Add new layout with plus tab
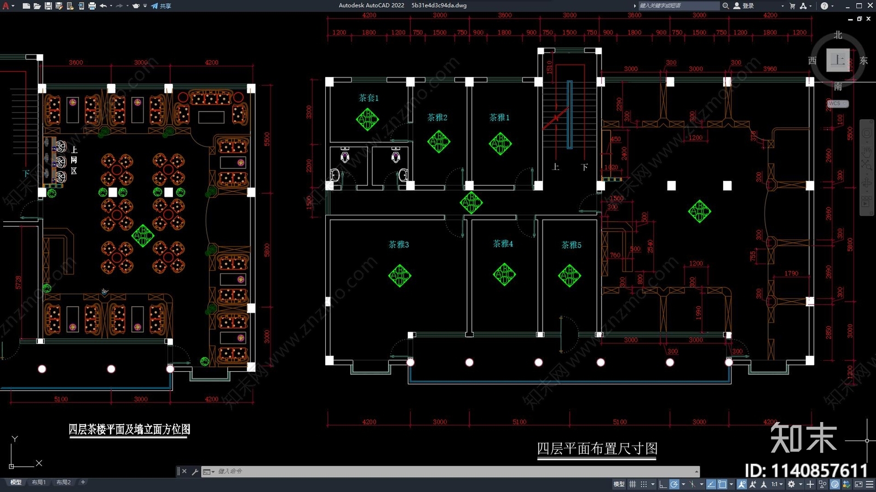Image resolution: width=876 pixels, height=492 pixels. tap(83, 482)
